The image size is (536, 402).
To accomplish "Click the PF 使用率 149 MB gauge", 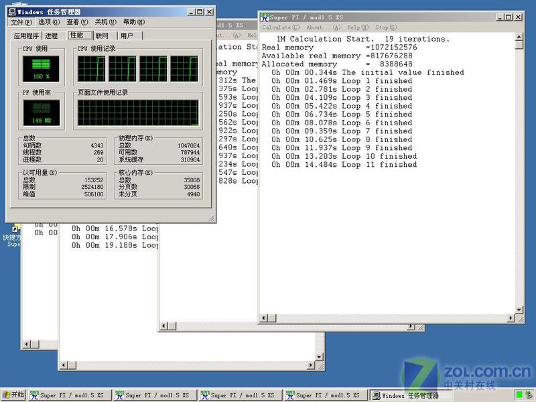I will coord(41,113).
